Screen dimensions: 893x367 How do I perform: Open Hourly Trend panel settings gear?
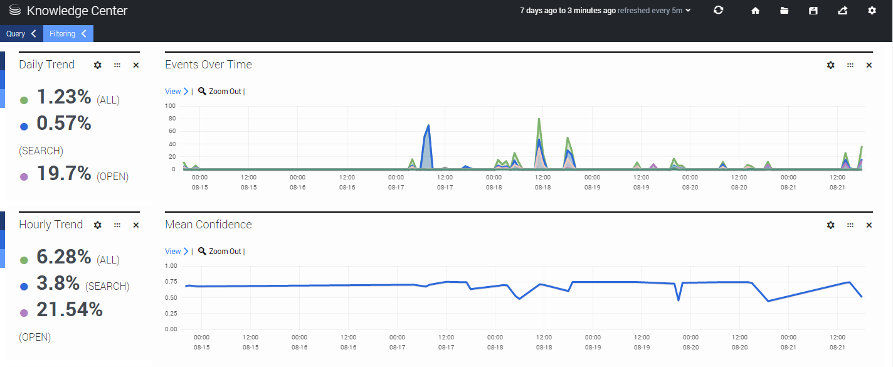(97, 225)
